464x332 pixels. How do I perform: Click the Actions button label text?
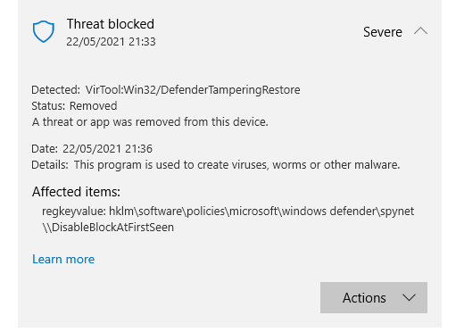[364, 298]
